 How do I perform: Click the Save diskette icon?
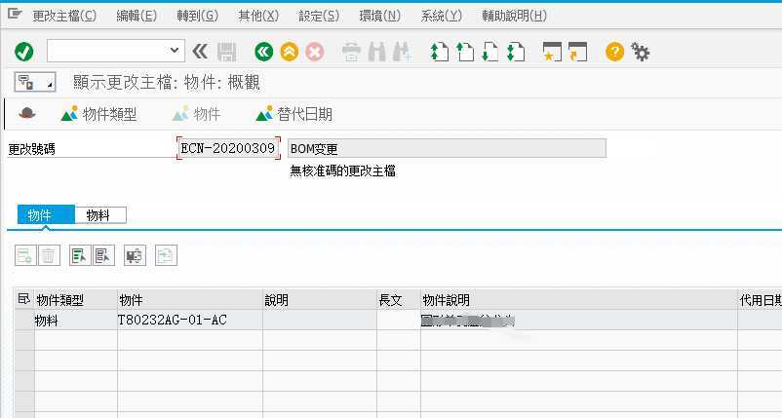pyautogui.click(x=226, y=52)
